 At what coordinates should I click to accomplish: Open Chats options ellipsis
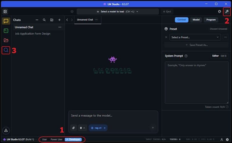pos(37,20)
